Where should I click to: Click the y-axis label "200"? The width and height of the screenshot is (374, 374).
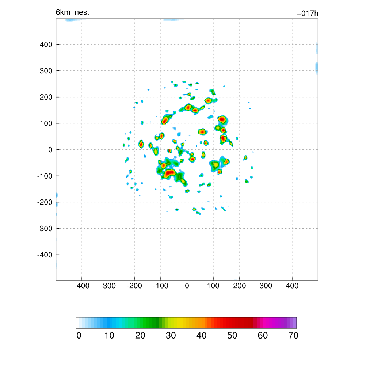pos(46,97)
